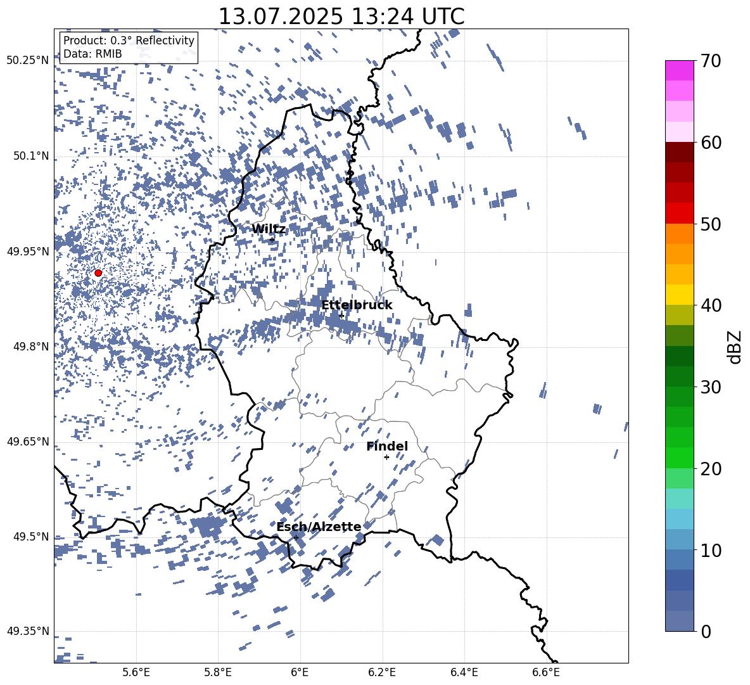Click the Ettelbruck city label
Viewport: 750px width, 685px height.
[357, 305]
